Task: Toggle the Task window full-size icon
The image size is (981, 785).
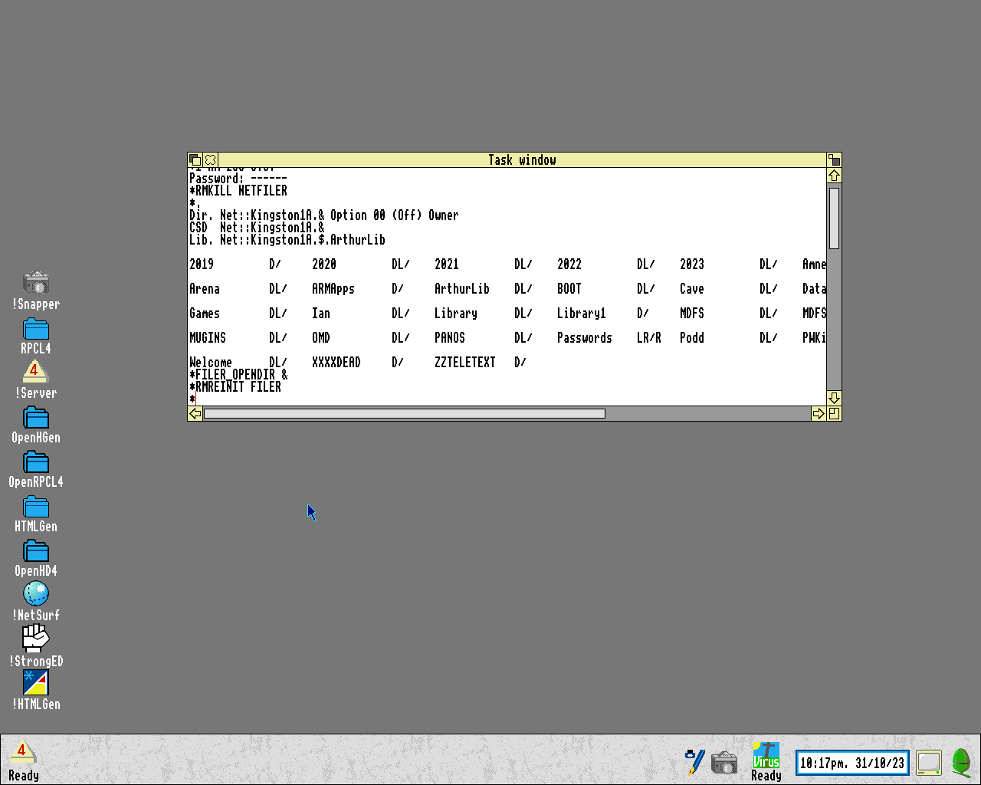Action: 834,160
